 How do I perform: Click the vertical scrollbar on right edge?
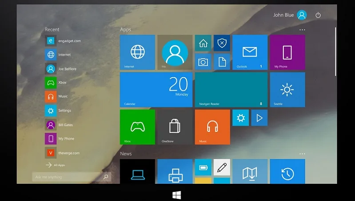pos(335,51)
